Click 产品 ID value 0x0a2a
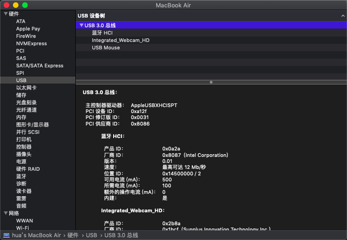The image size is (347, 240). click(x=171, y=149)
